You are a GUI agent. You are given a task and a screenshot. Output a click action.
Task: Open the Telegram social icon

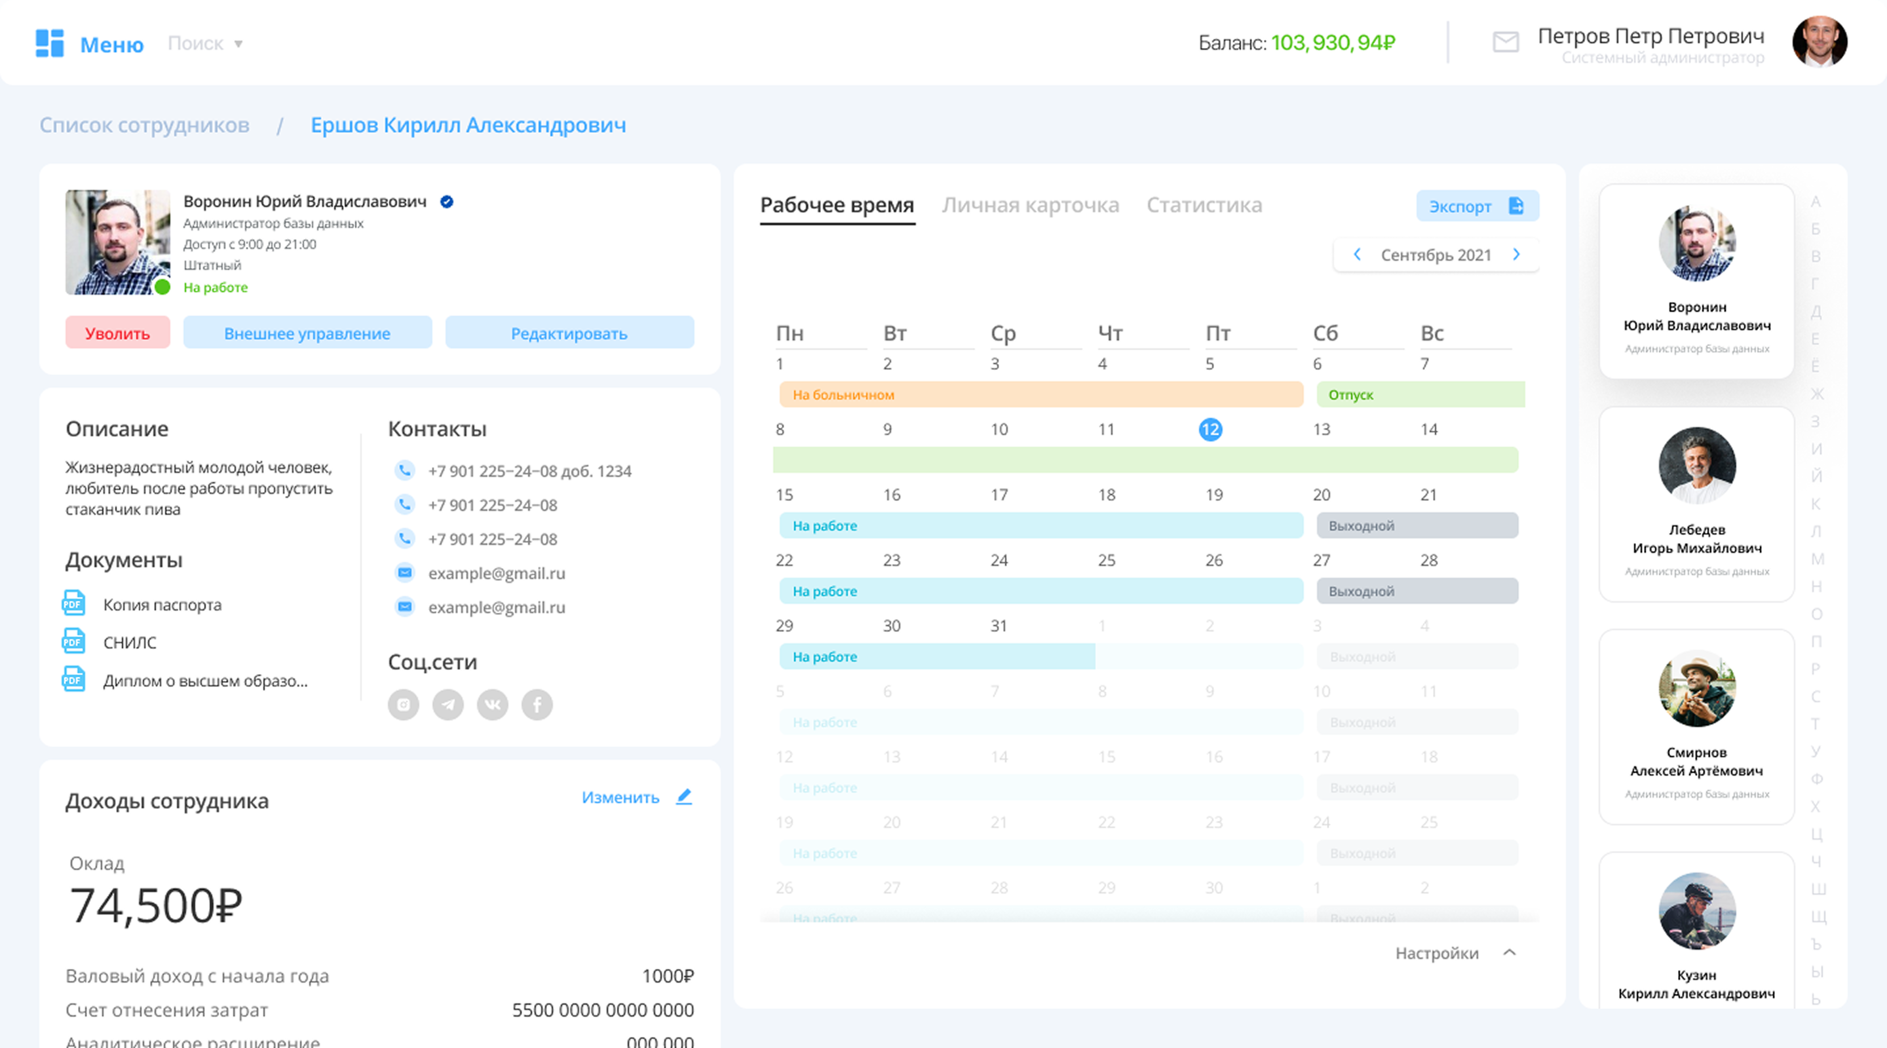[x=448, y=705]
